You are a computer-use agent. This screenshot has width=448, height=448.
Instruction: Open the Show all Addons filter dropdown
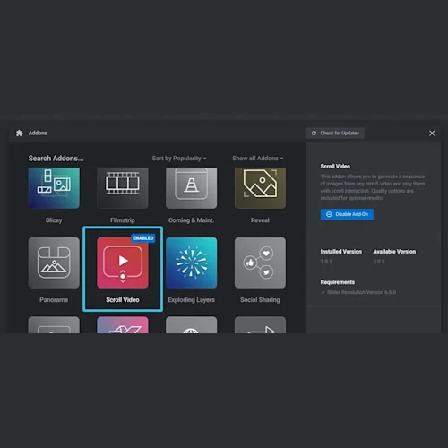point(258,159)
